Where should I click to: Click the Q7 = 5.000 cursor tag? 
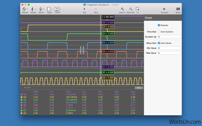click(108, 72)
